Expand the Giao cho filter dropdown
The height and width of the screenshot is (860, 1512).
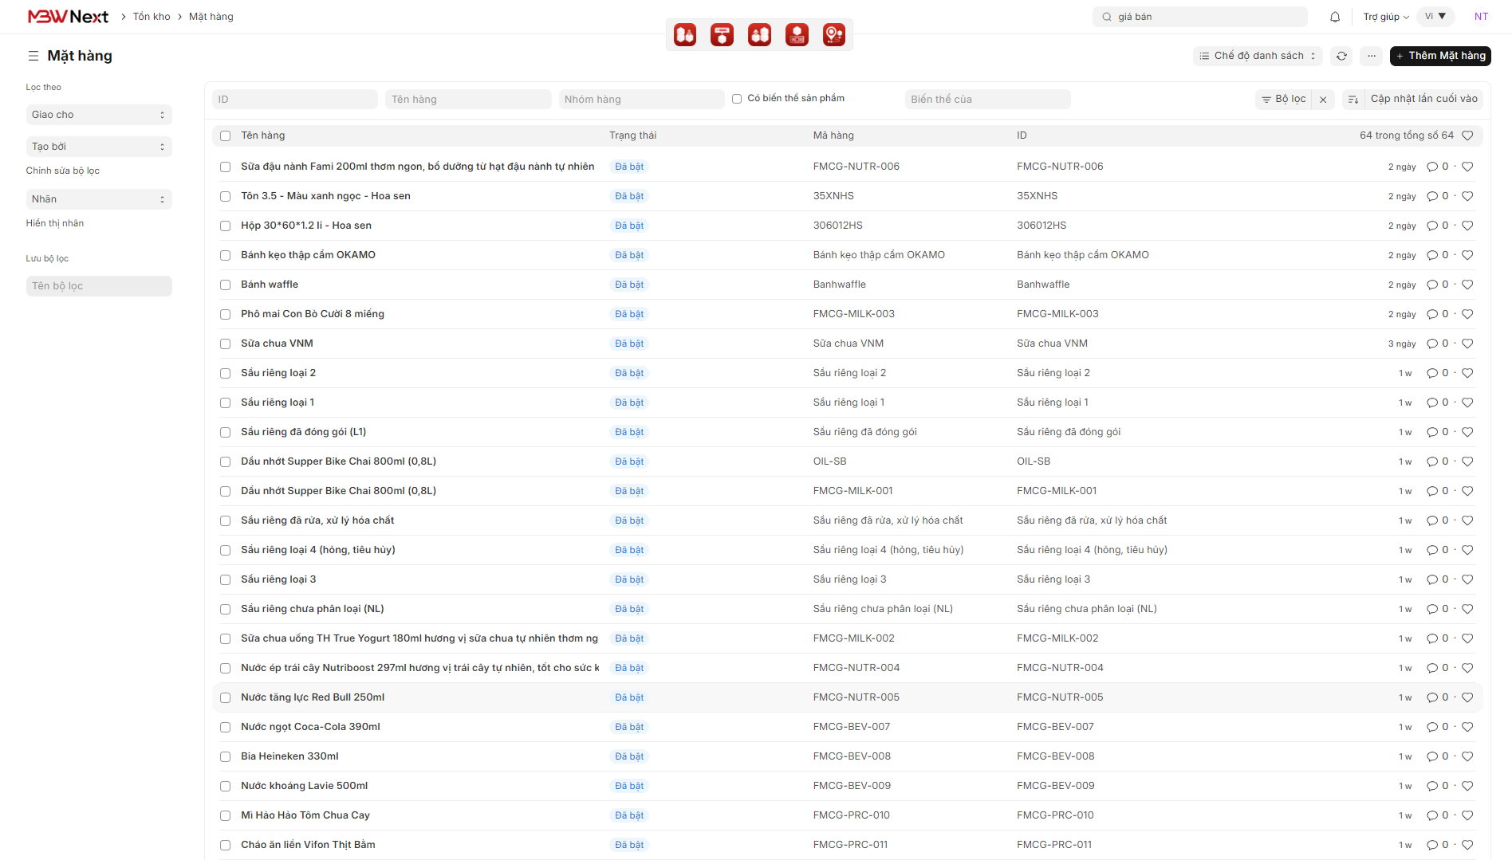99,115
